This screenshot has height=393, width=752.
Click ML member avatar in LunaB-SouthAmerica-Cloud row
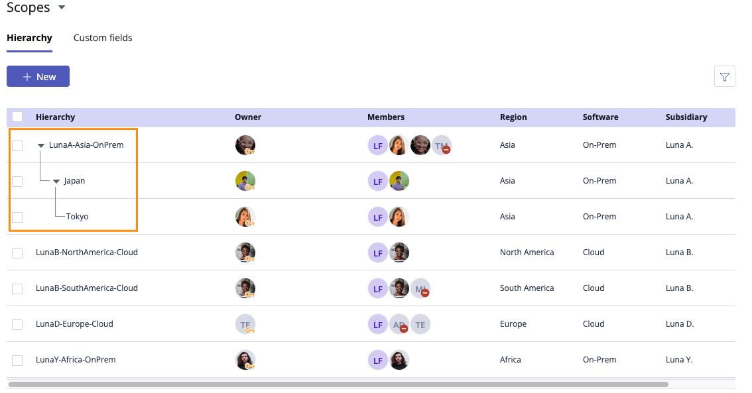point(420,288)
